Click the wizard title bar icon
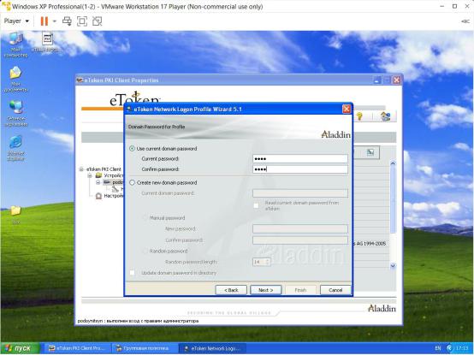 pos(129,109)
